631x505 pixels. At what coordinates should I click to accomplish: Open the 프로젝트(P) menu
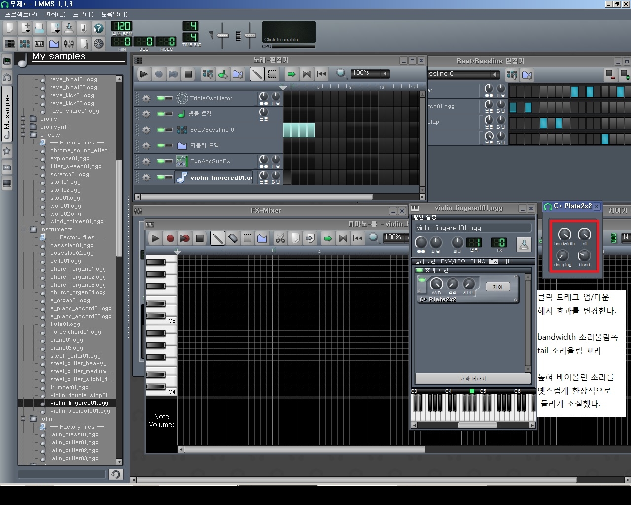(x=21, y=14)
